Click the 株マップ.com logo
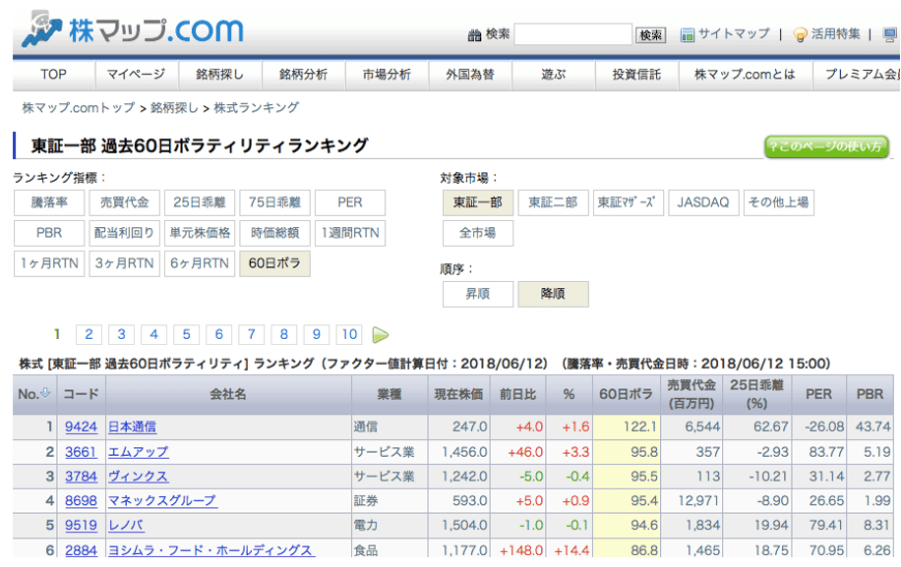This screenshot has height=567, width=901. point(133,29)
